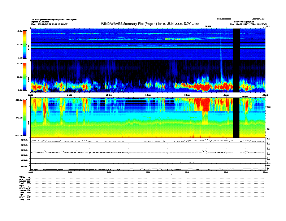
Task: Click the 60.00 label on RAD1 scale
Action: [x=19, y=64]
